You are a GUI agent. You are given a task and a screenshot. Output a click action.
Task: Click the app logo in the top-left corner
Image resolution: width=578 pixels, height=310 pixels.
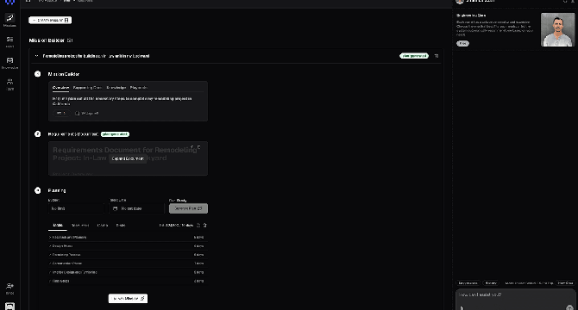pyautogui.click(x=9, y=2)
